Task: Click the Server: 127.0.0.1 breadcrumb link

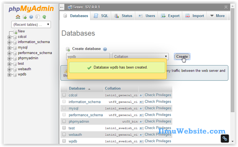Action: [x=86, y=7]
